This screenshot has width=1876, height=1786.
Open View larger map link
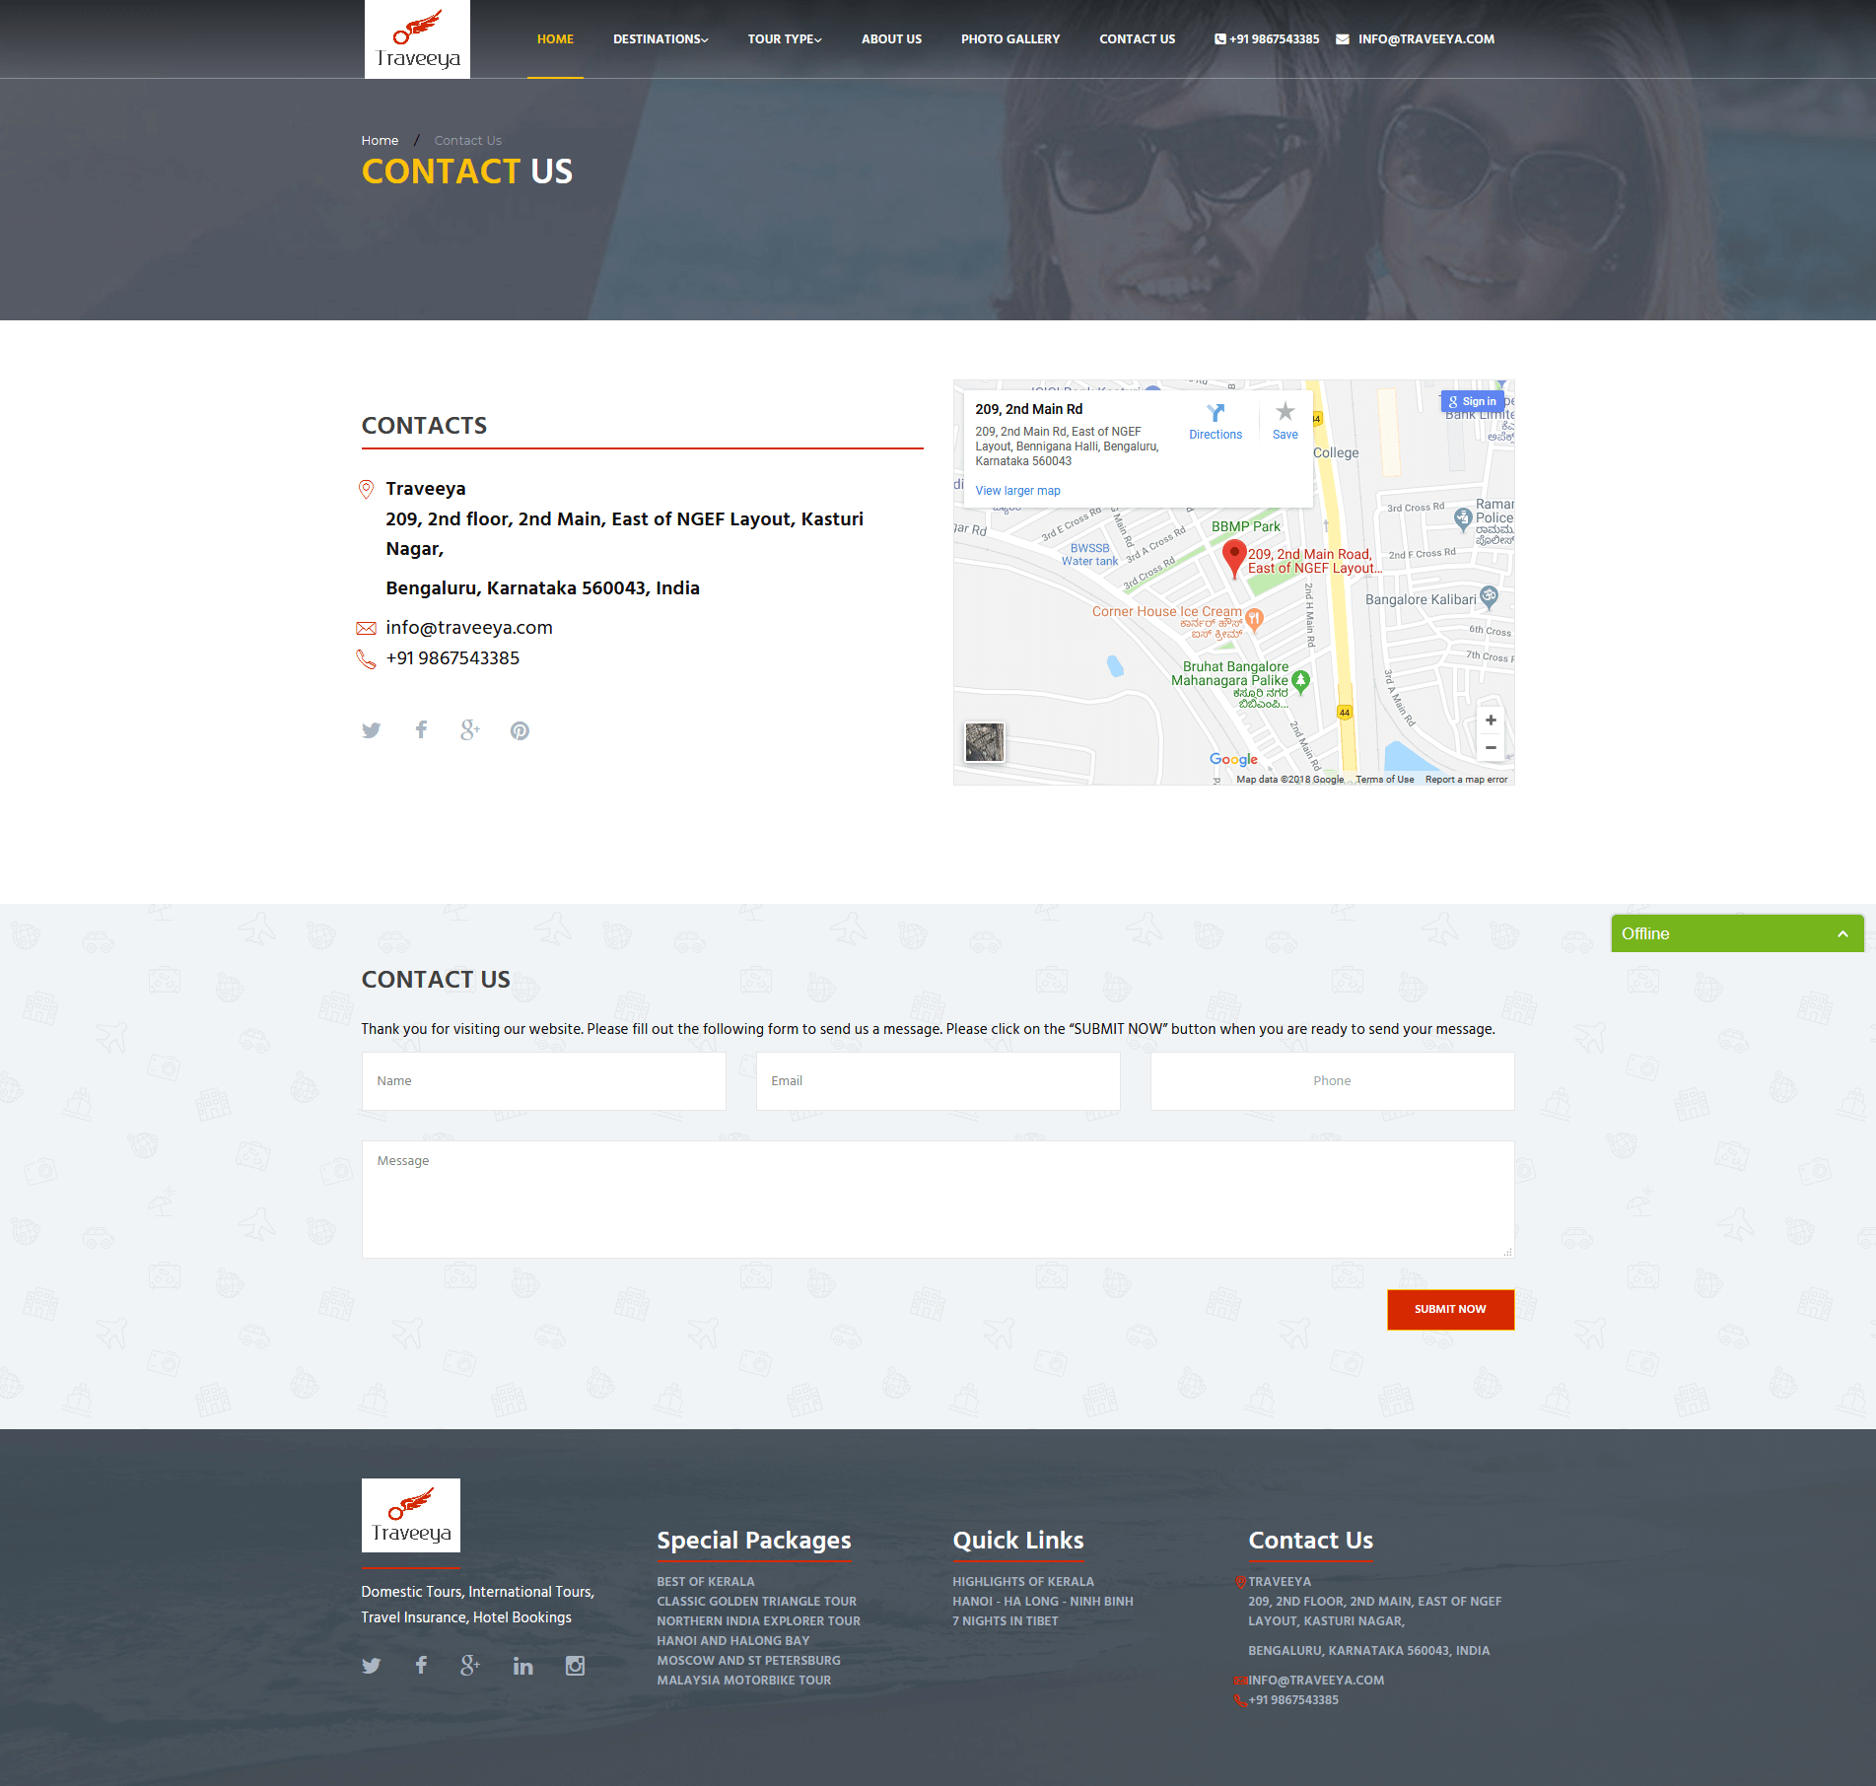click(x=1017, y=491)
